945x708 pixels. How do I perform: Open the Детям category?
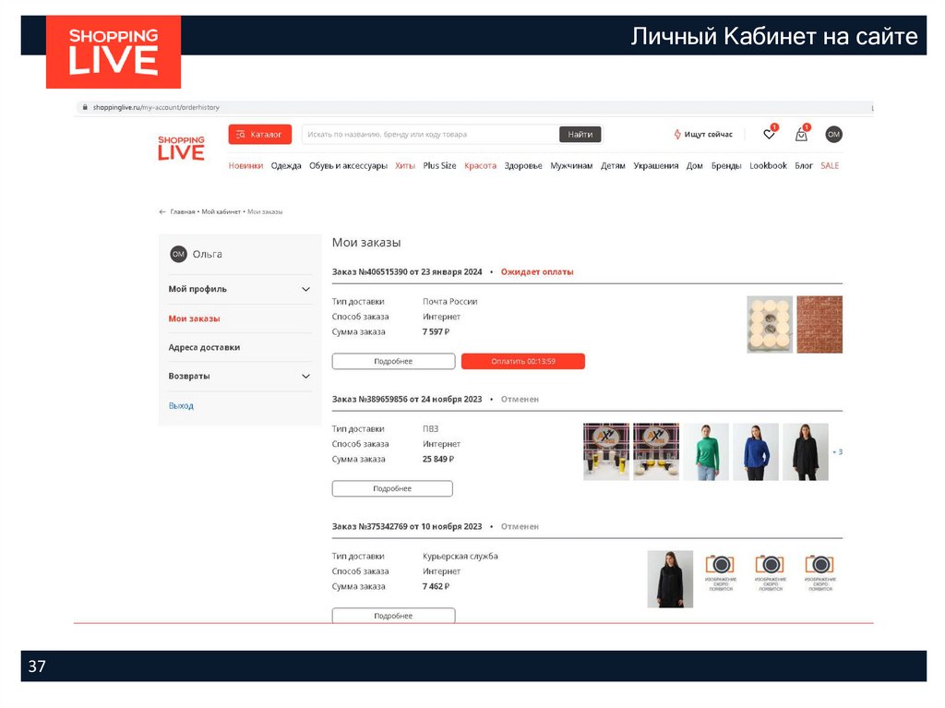point(613,166)
